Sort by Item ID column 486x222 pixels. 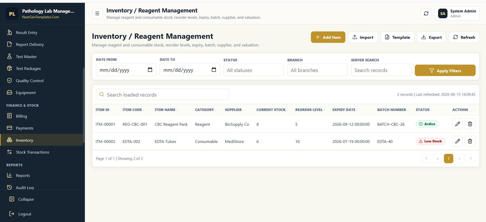click(x=103, y=110)
